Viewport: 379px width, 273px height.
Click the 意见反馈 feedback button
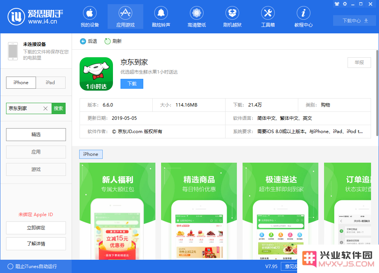[289, 267]
